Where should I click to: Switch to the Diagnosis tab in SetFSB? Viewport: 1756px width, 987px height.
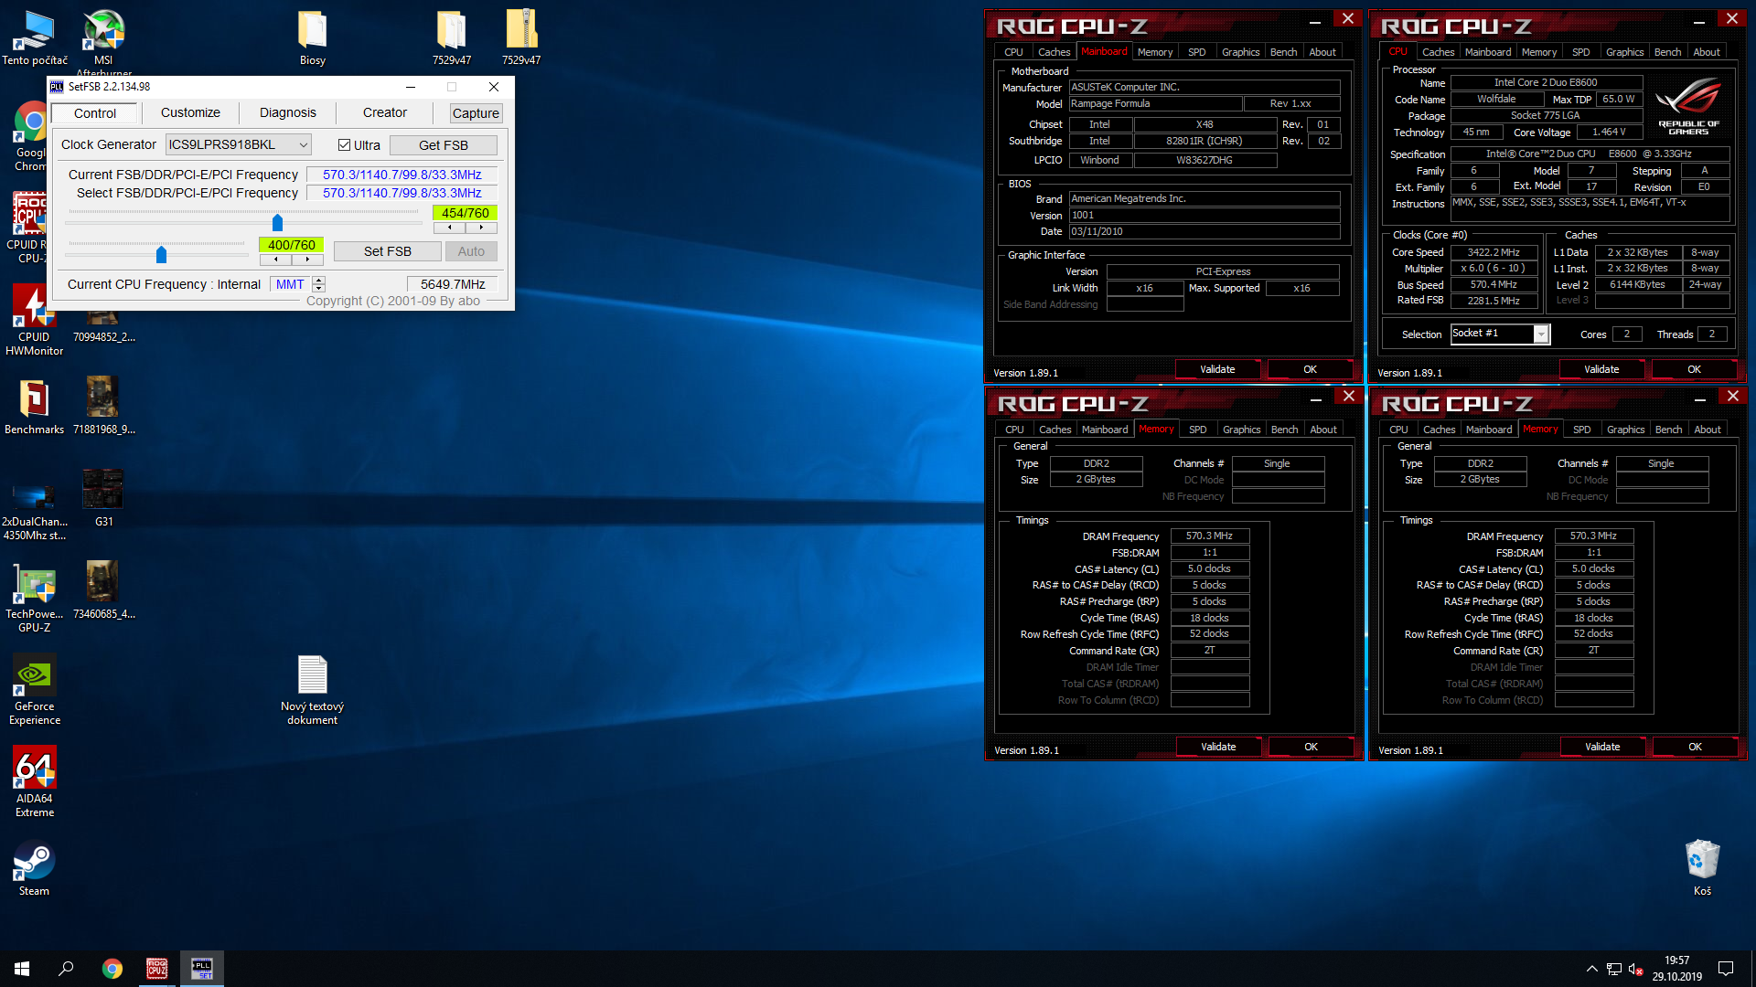click(288, 112)
